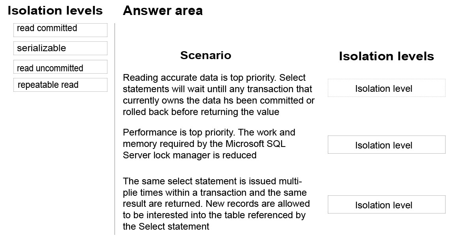
Task: Click the 'Reading accurate data is top priority' scenario text
Action: [x=218, y=95]
